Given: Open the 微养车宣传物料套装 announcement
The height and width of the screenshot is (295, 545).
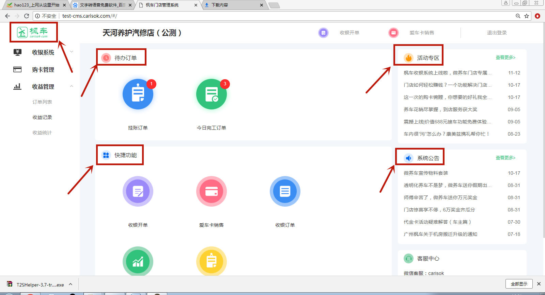Looking at the screenshot, I should click(x=426, y=173).
